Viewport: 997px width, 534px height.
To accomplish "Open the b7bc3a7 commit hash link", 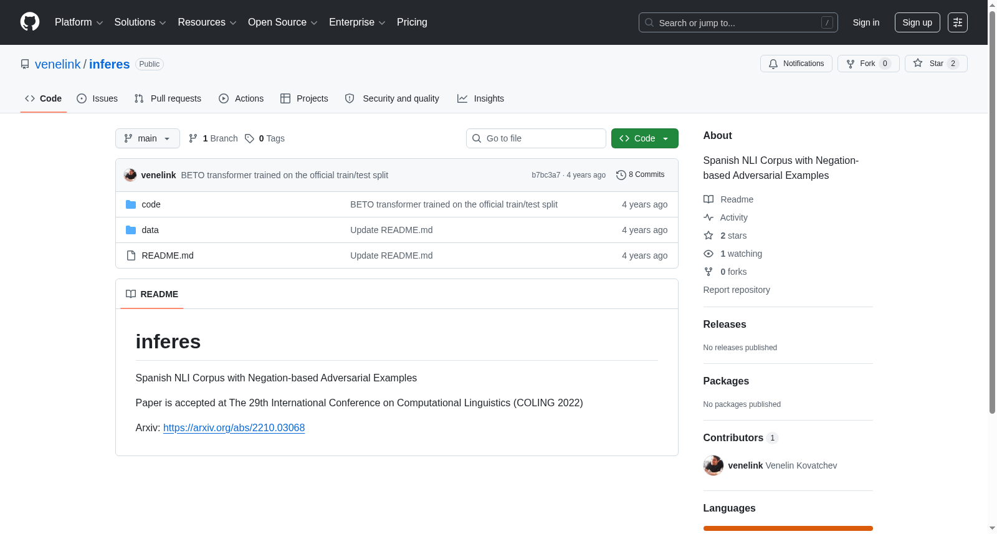I will click(546, 175).
